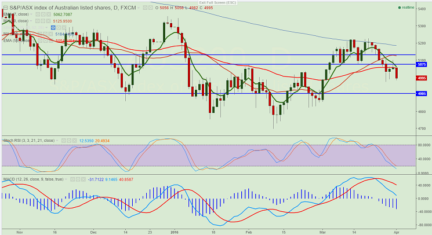The width and height of the screenshot is (432, 235).
Task: Open Ichimoku indicator settings gear
Action: (59, 27)
